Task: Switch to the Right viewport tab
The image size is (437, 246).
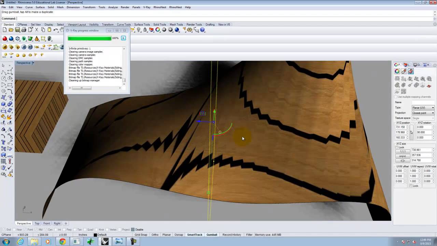Action: (x=57, y=223)
